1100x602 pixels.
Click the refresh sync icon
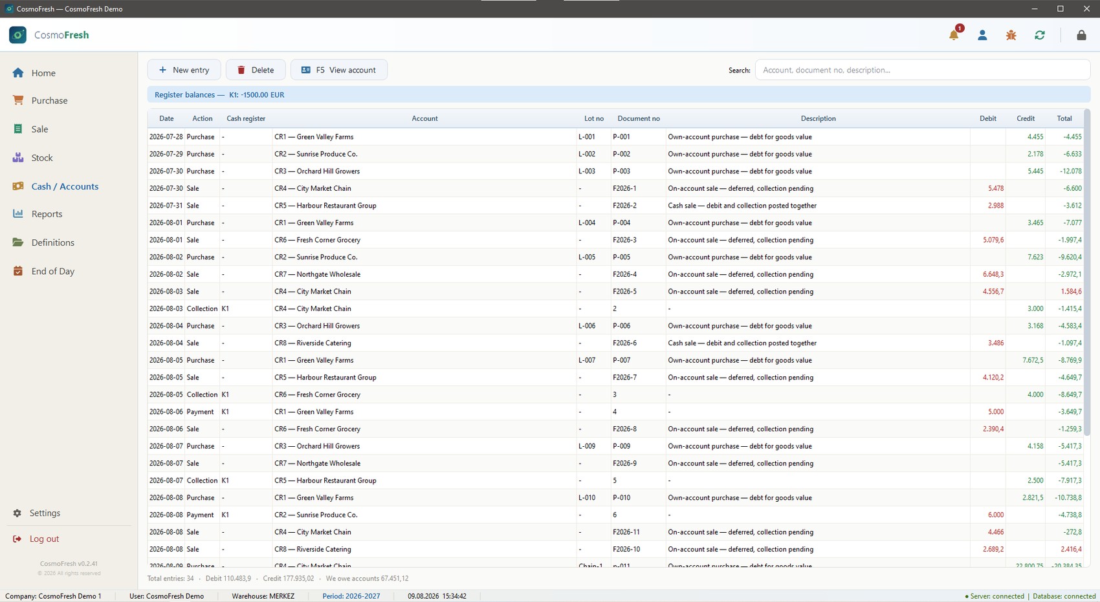coord(1040,35)
